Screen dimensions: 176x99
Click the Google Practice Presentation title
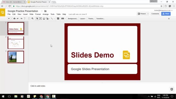(23, 11)
